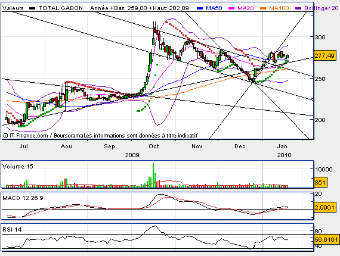Click the magenta MA20 legend swatch

[x=231, y=8]
